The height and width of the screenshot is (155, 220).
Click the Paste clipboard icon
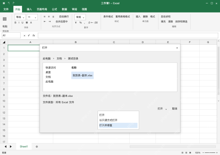[x=5, y=19]
